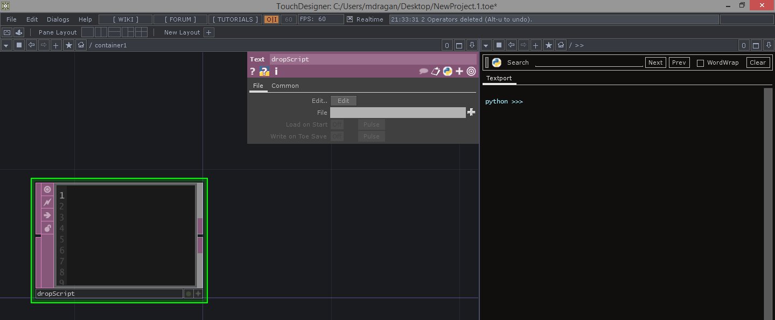
Task: Click the operator comment speech bubble icon
Action: (424, 71)
